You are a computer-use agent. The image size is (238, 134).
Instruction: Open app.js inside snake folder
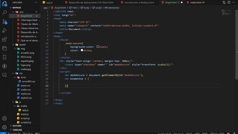(x=25, y=110)
